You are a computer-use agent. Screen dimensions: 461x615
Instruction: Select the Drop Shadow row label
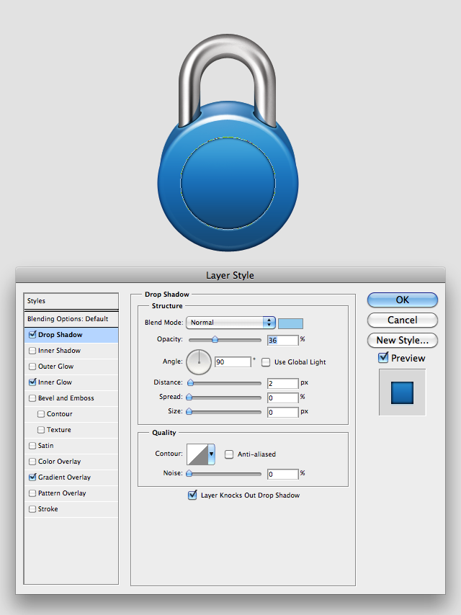[x=61, y=335]
